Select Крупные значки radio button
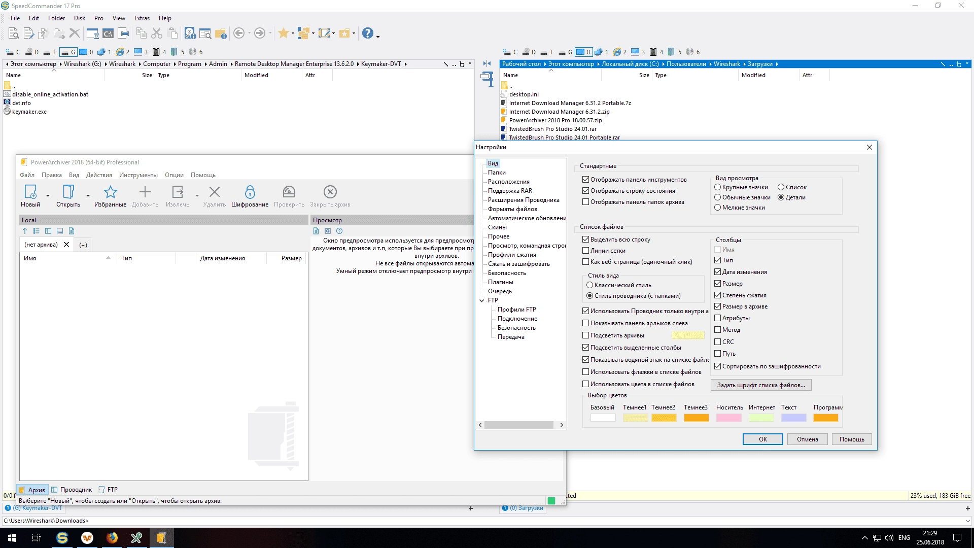This screenshot has width=974, height=548. (x=717, y=187)
